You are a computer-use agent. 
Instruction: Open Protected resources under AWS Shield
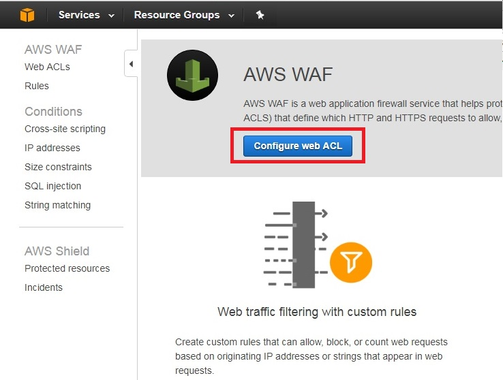pos(67,268)
